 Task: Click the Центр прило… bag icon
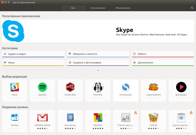coord(181,117)
